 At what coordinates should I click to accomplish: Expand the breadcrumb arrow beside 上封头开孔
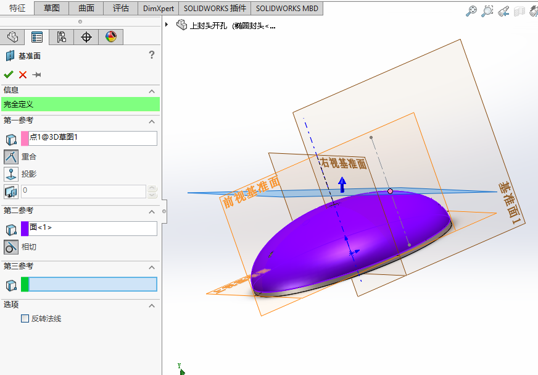tap(167, 25)
